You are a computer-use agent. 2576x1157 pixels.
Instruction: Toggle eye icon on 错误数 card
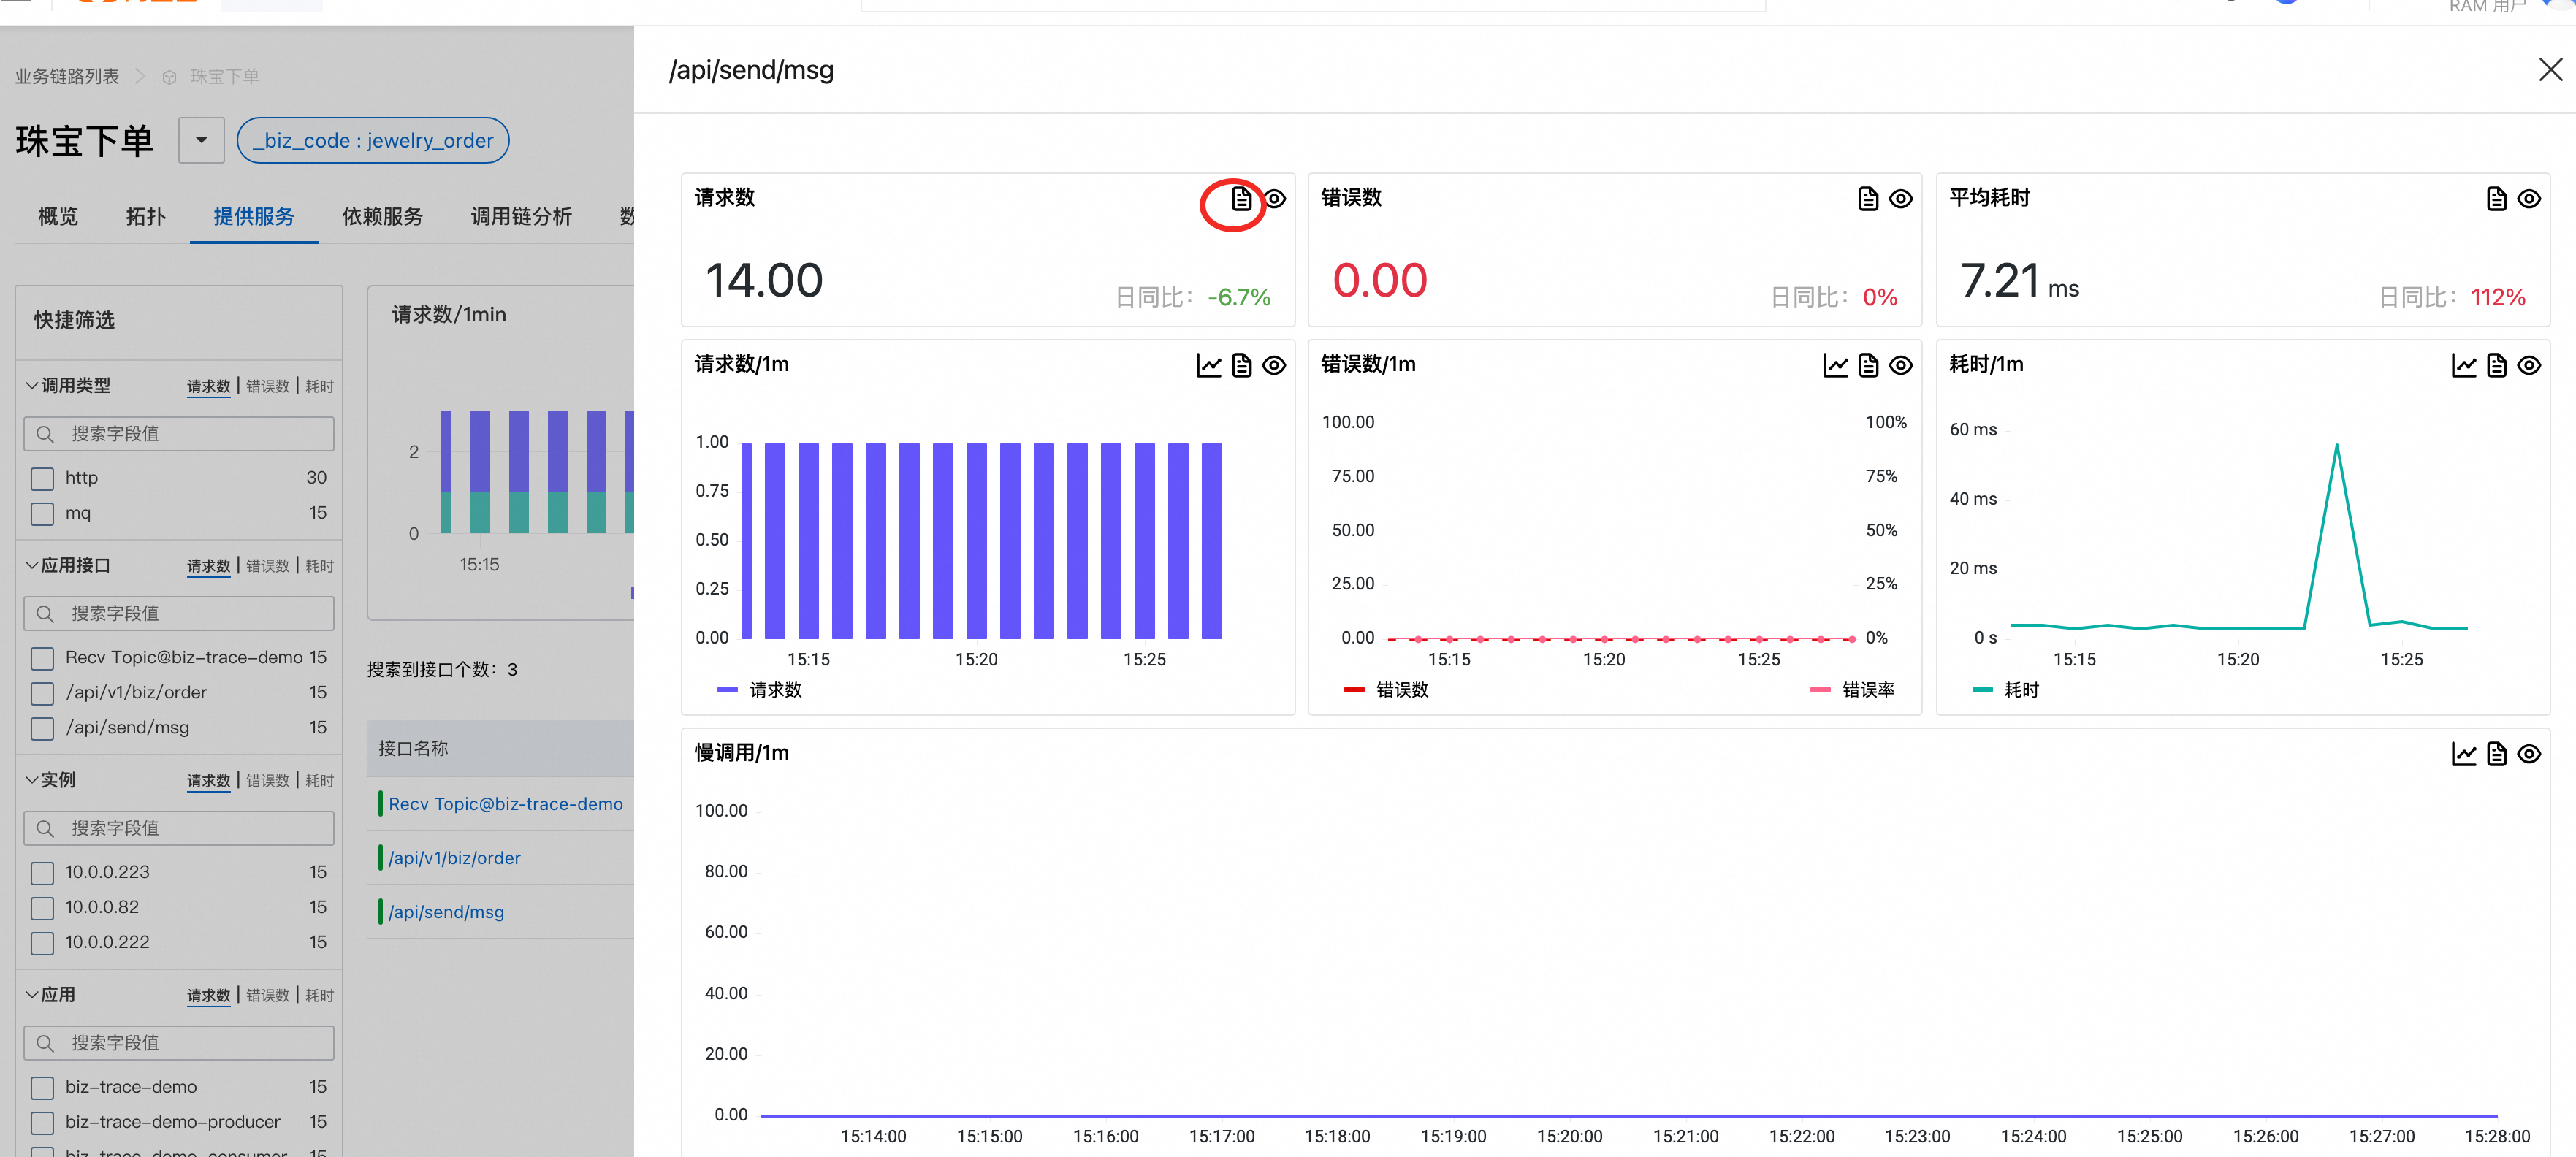click(1901, 199)
